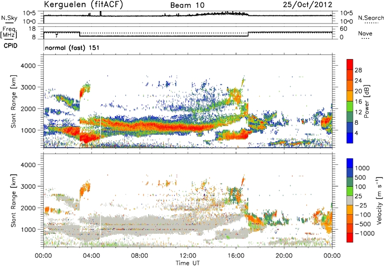This screenshot has height=266, width=384.
Task: Click the '3000' tick on the velocity panel
Action: point(28,186)
